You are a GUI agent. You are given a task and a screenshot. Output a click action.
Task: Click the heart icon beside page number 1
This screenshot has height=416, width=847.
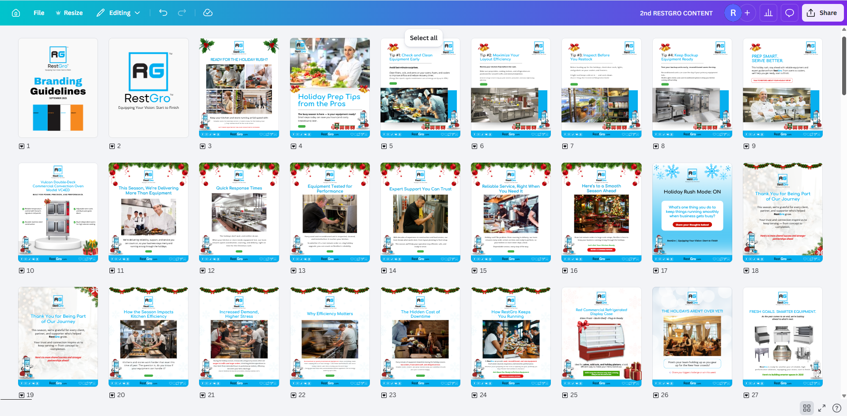coord(22,146)
